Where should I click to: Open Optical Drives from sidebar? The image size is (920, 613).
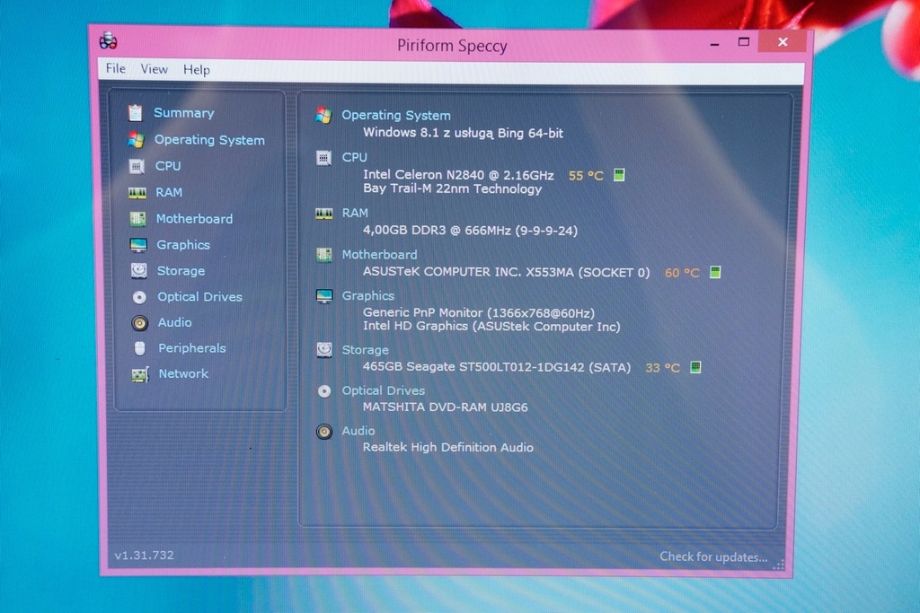[x=199, y=296]
